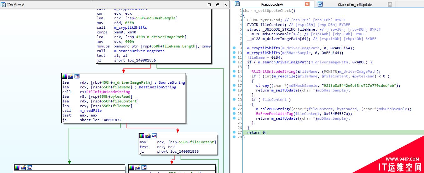Click the Stack of m_selfUpdate tab icon
424x173 pixels.
320,4
